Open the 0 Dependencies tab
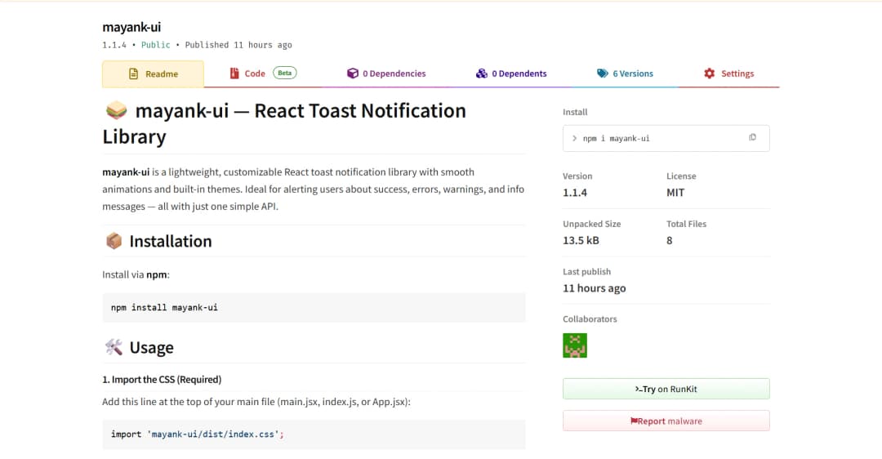 click(x=386, y=74)
